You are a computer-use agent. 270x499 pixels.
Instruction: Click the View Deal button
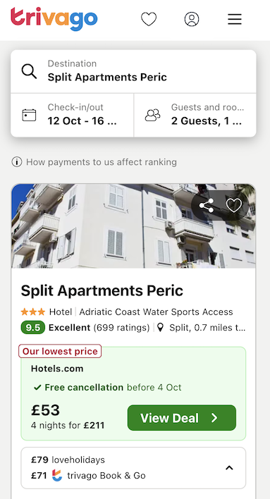(182, 418)
